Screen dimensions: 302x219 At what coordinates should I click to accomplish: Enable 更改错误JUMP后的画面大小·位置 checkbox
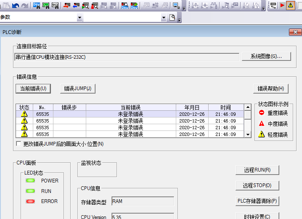click(19, 144)
